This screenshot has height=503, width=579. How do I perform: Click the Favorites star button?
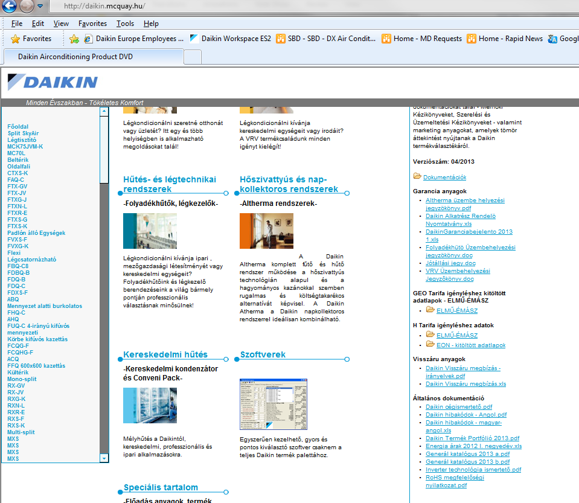click(x=31, y=39)
